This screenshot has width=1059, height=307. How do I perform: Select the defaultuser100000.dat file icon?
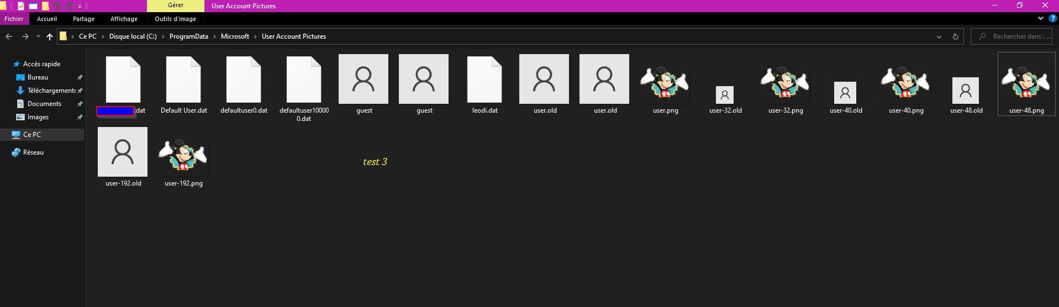pos(304,80)
